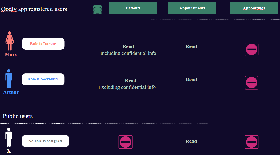Click Mary's Read Including confidential info text

pyautogui.click(x=128, y=50)
